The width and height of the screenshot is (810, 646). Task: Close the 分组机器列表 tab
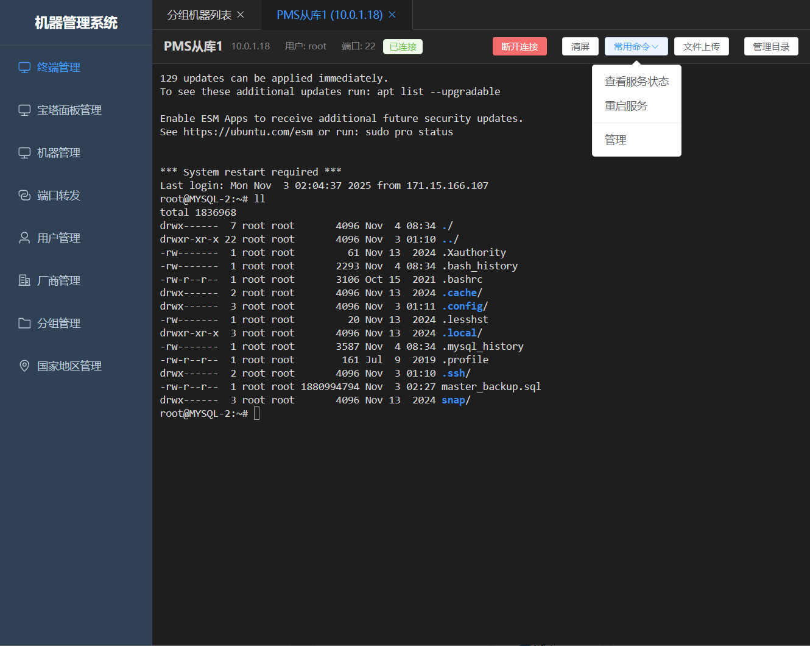(x=241, y=15)
